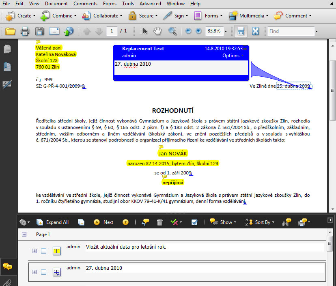The width and height of the screenshot is (336, 286).
Task: Delete selected comment with trash icon
Action: tap(160, 222)
